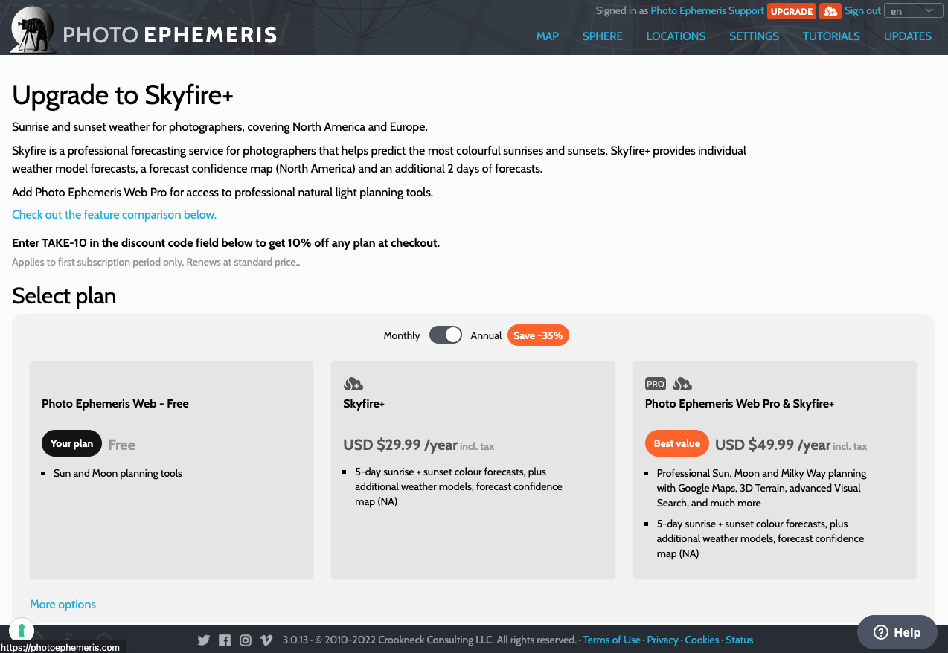Follow Check out the feature comparison link
The image size is (948, 653).
(x=114, y=214)
